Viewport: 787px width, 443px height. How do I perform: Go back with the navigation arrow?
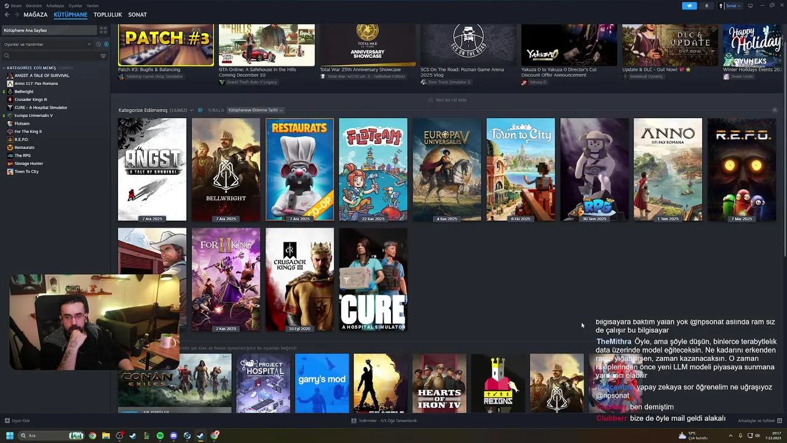pos(7,15)
